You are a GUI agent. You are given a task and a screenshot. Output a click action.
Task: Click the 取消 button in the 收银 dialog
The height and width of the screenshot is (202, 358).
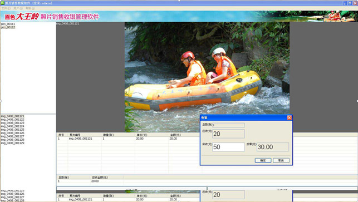coord(281,160)
